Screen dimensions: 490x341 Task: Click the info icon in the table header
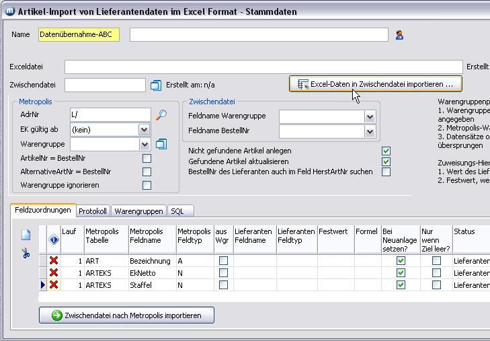54,239
